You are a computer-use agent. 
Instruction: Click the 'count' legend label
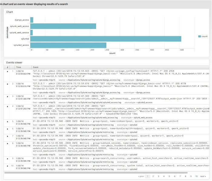[x=204, y=36]
